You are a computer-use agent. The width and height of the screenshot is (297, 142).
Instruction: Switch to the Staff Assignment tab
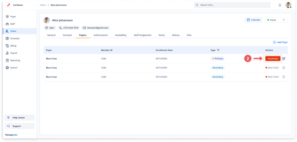142,35
